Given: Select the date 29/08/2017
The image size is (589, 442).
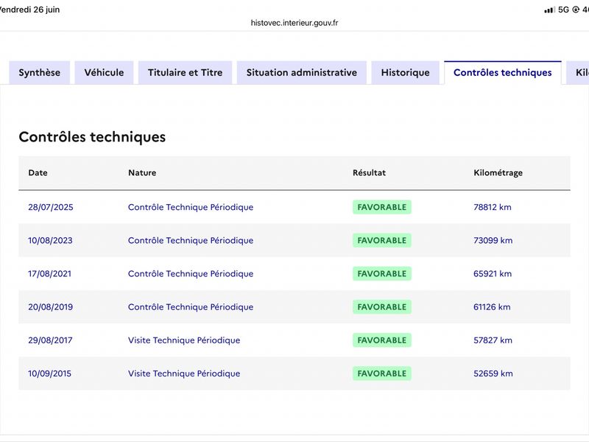Looking at the screenshot, I should coord(50,340).
